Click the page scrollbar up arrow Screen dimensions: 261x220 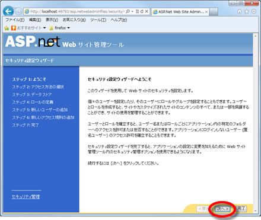[x=255, y=36]
